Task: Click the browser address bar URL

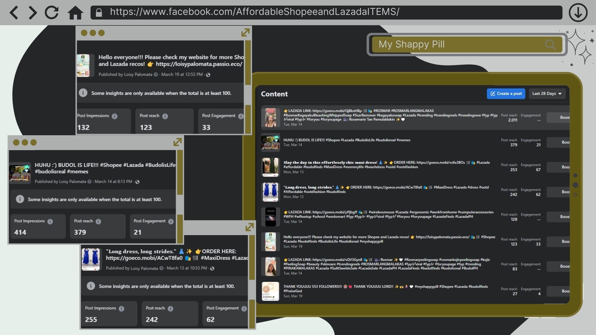Action: 255,12
